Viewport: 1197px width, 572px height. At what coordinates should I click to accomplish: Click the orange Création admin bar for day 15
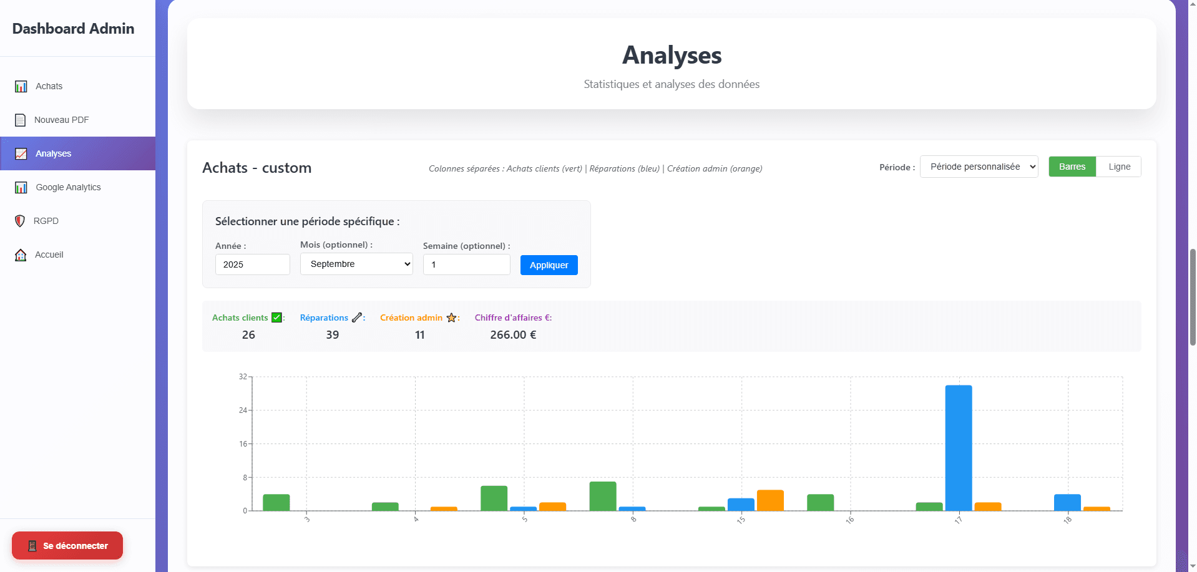click(x=770, y=500)
